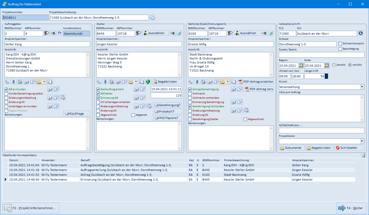The width and height of the screenshot is (369, 215).
Task: Click the Betreff column header
Action: pos(134,160)
